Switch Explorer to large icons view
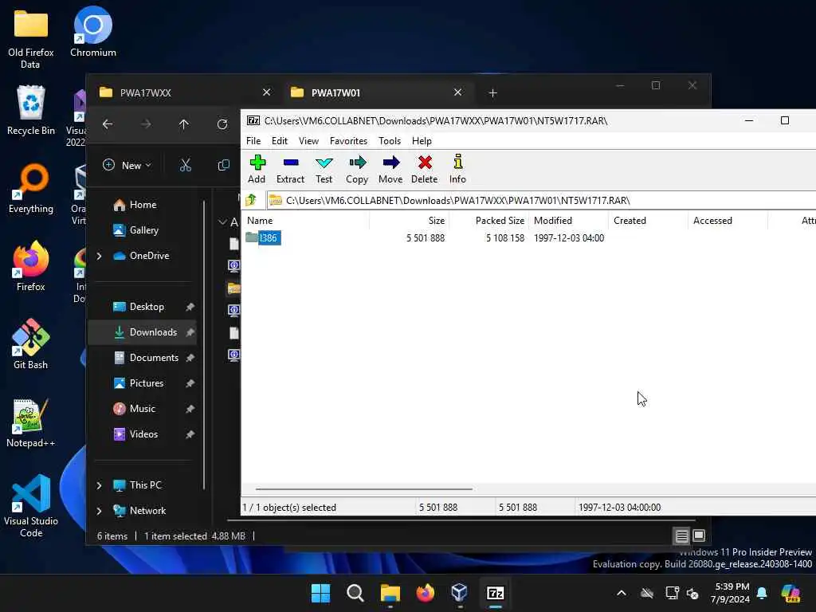Screen dimensions: 816x612 (699, 535)
